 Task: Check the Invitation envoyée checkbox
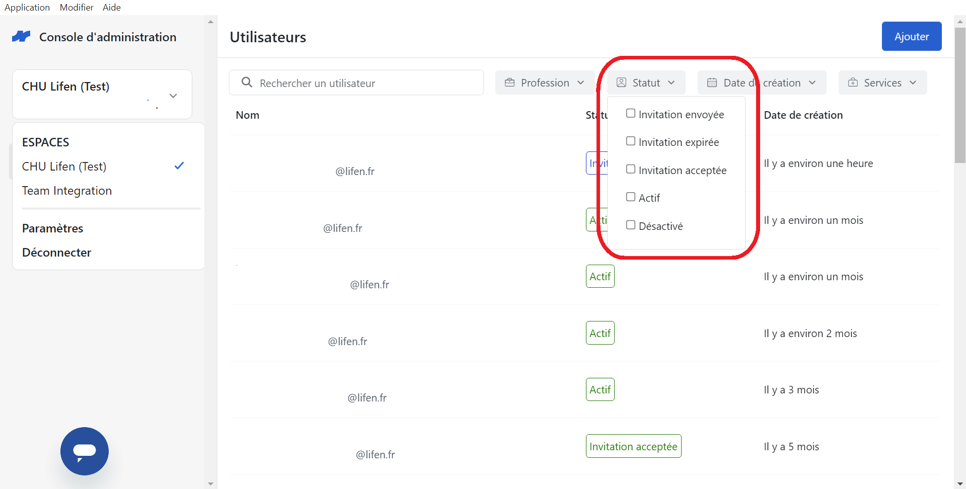631,113
